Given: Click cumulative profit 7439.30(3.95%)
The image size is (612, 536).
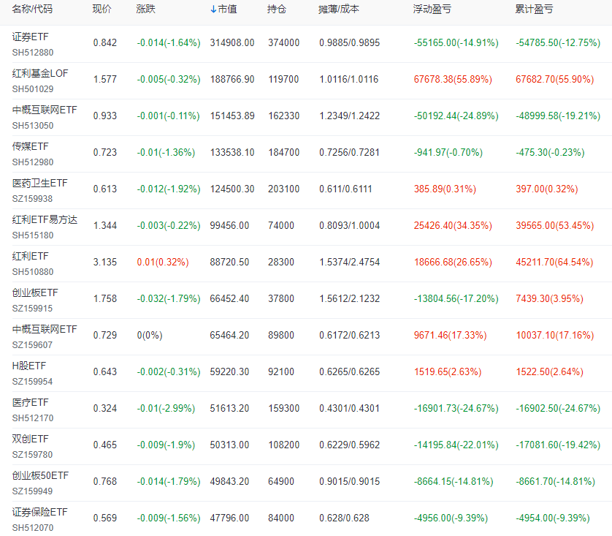Looking at the screenshot, I should click(549, 299).
